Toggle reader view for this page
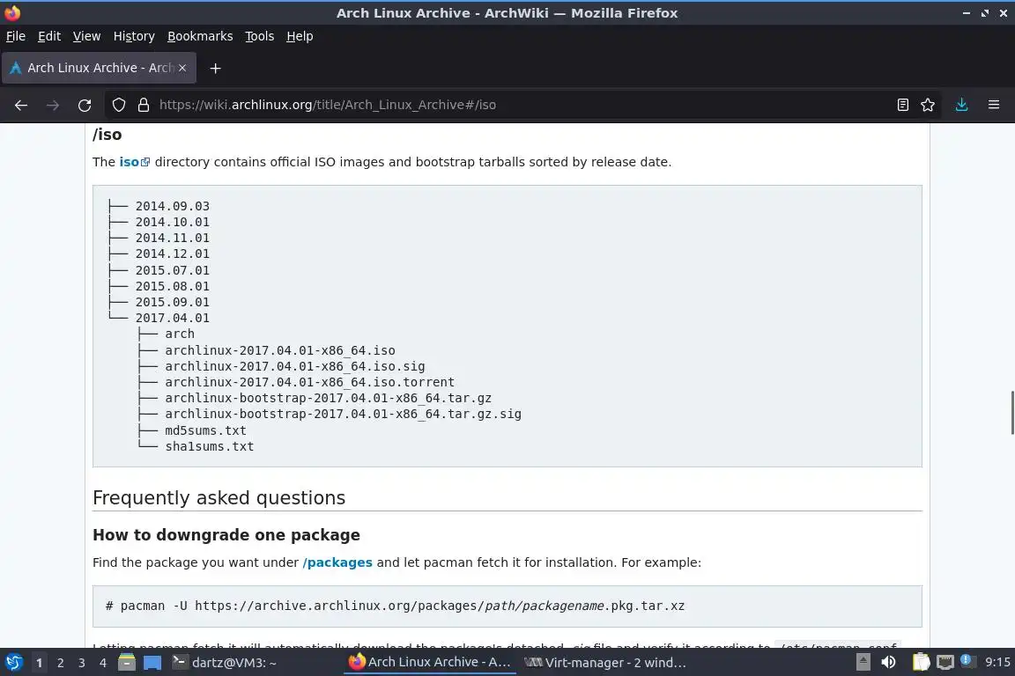The height and width of the screenshot is (676, 1015). 903,105
